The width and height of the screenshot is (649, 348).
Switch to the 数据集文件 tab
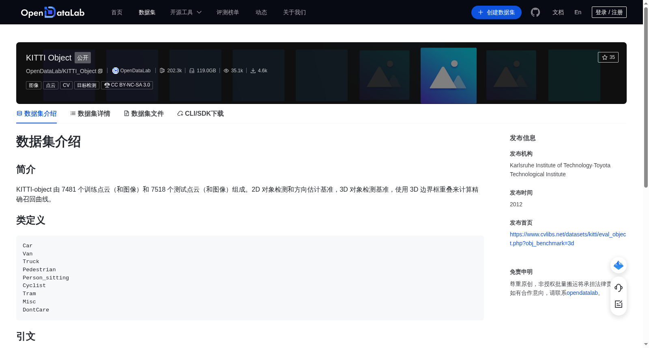tap(144, 114)
